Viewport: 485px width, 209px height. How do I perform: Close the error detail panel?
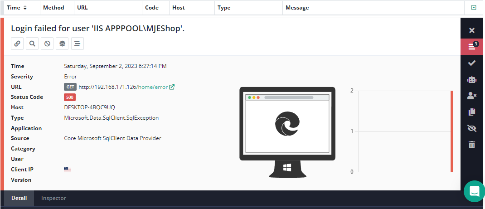pos(472,30)
